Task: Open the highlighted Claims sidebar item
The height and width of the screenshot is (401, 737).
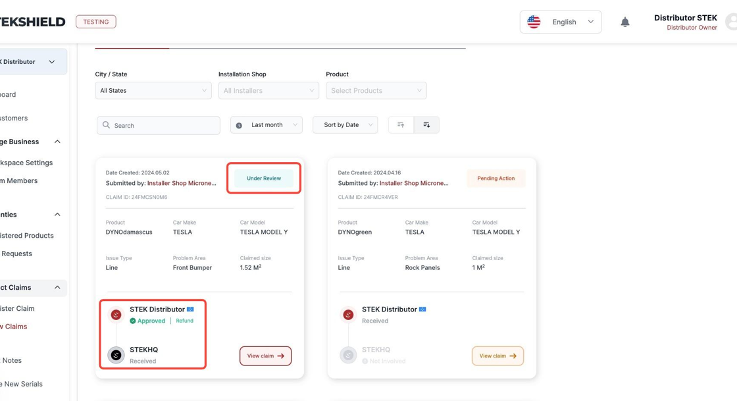Action: [14, 326]
